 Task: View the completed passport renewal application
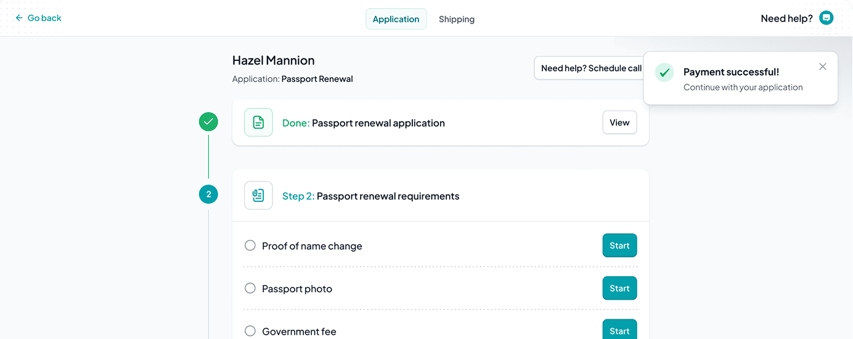[619, 122]
